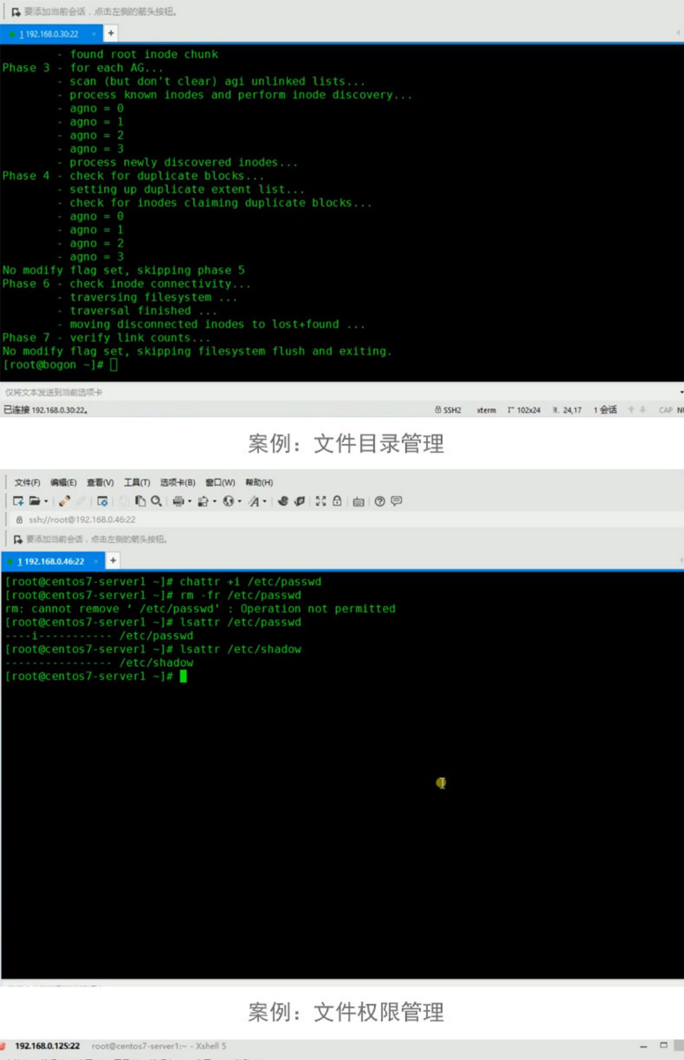The height and width of the screenshot is (1060, 684).
Task: Open the session Properties icon
Action: click(x=103, y=501)
